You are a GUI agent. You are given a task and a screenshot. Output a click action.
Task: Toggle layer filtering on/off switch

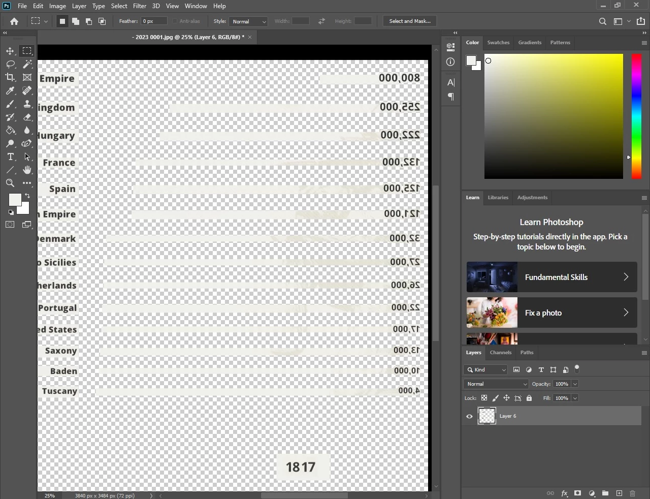click(x=577, y=369)
